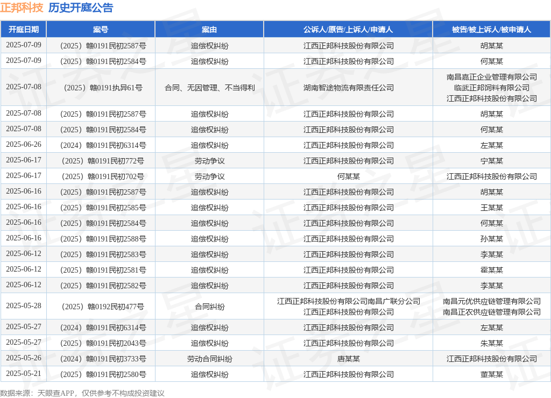The width and height of the screenshot is (551, 398).
Task: Select case number (2024)赣0191民初3733号
Action: [103, 359]
